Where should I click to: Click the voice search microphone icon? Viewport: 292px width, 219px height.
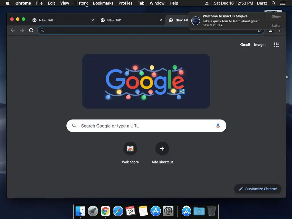(218, 126)
